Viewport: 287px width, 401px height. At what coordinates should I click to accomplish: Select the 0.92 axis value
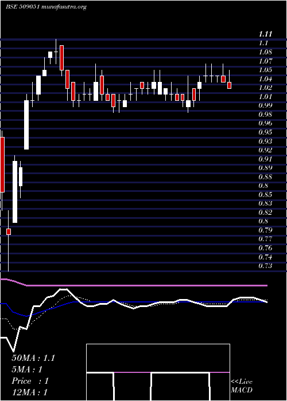point(265,150)
